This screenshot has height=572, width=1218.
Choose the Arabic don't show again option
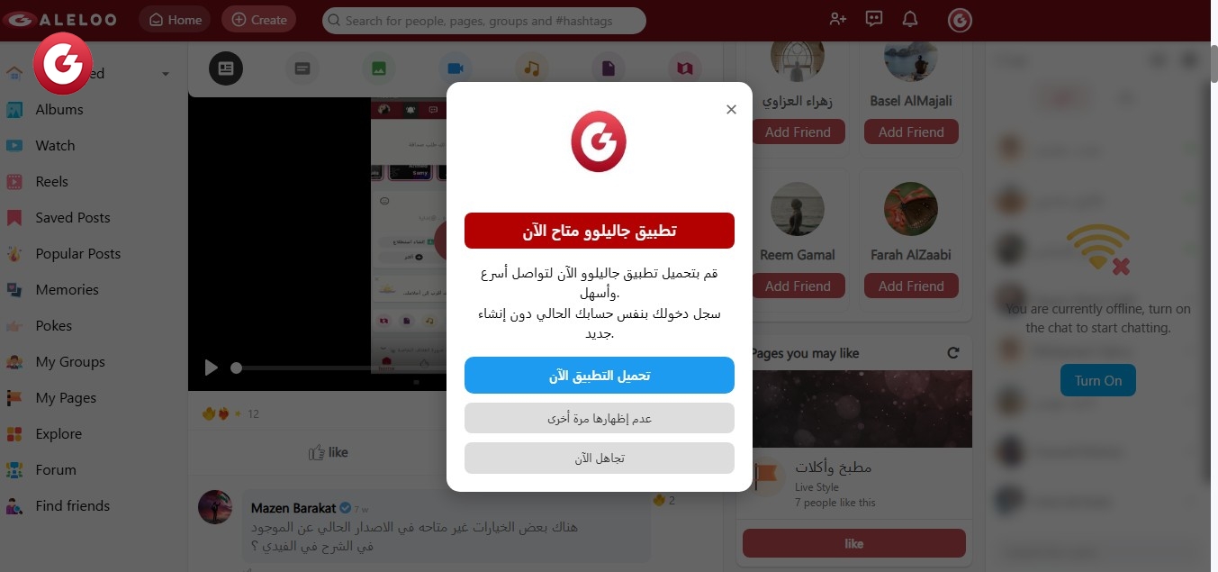point(600,418)
